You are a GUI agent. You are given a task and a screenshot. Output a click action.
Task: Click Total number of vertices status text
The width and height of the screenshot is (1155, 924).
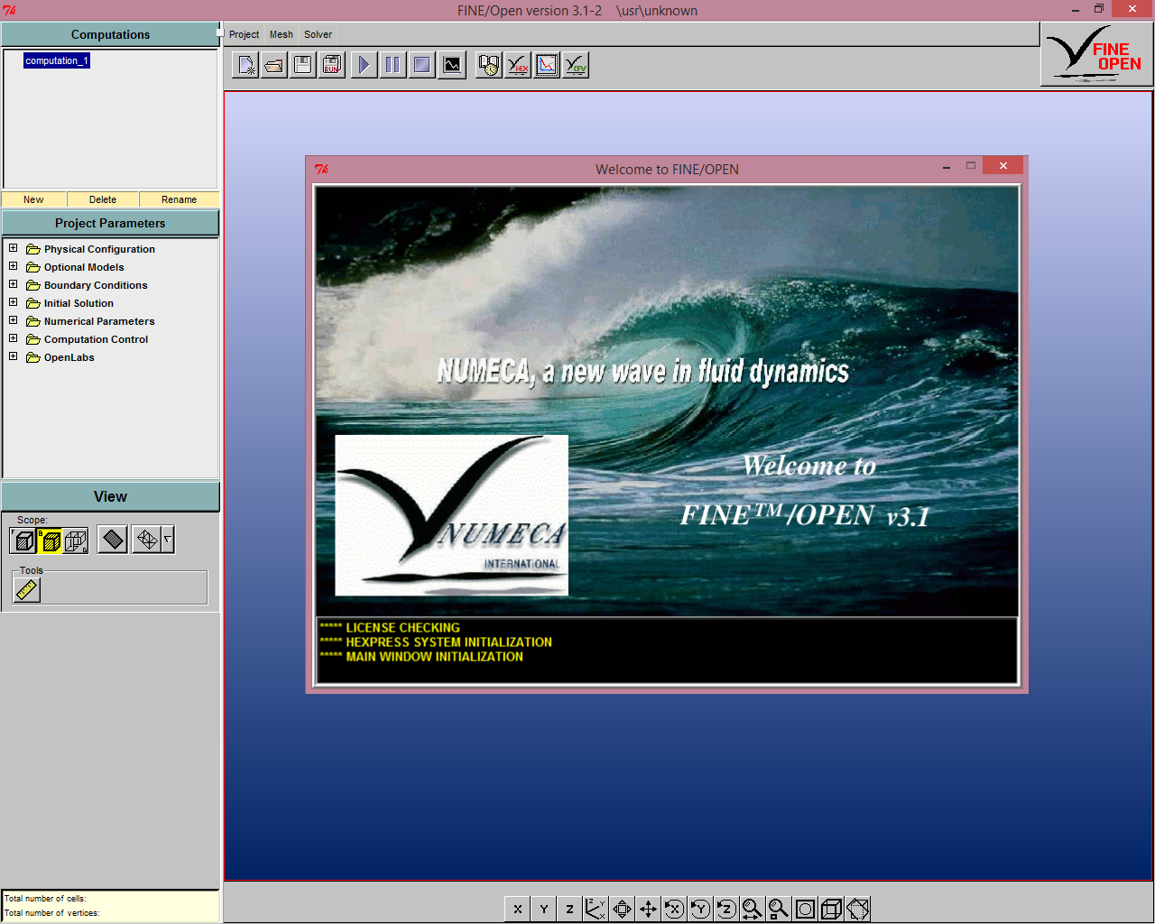coord(51,913)
